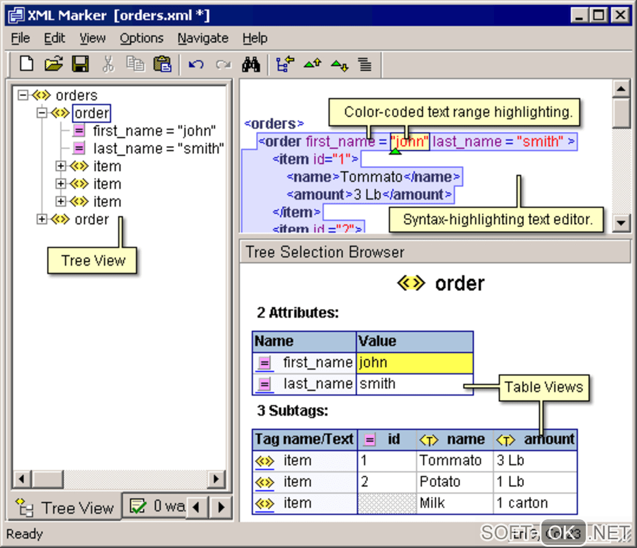Click the id column header in Subtags table

(387, 439)
